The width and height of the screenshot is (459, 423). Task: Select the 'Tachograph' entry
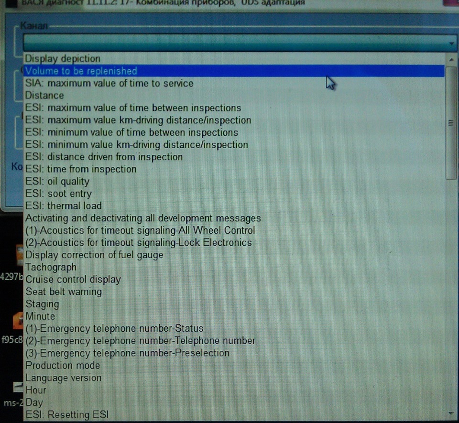click(234, 267)
